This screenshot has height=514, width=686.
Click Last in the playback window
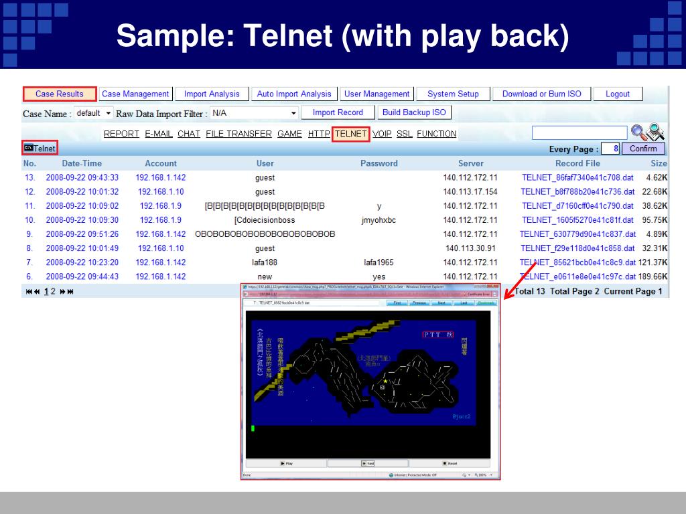(464, 303)
